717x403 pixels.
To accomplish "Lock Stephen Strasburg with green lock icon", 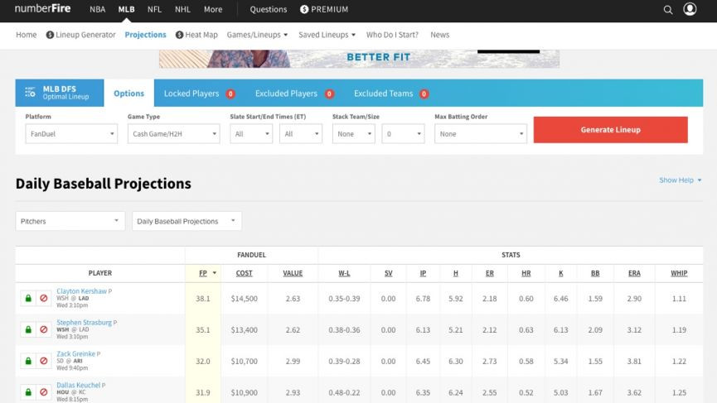I will (x=28, y=329).
